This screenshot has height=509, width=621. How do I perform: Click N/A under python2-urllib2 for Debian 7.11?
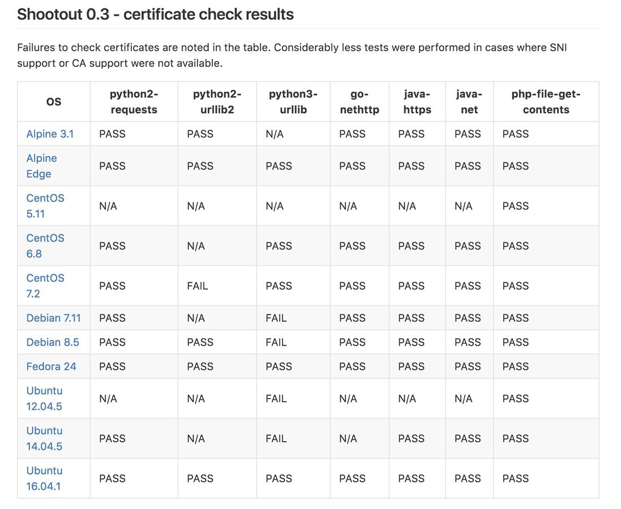(x=196, y=318)
